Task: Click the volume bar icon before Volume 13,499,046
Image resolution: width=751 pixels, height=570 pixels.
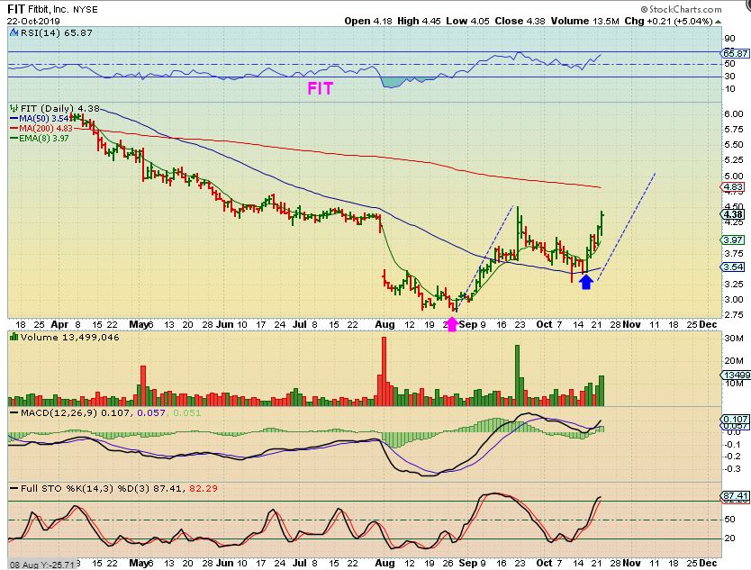Action: click(14, 337)
